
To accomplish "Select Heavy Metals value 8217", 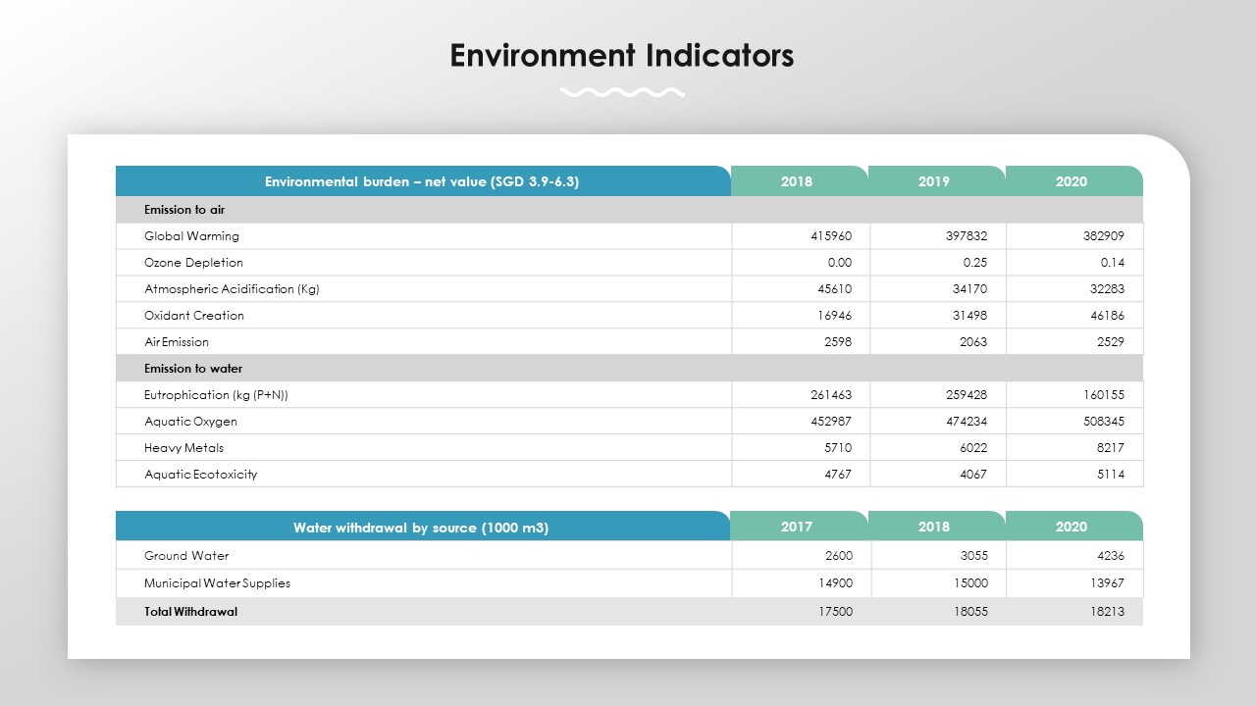I will pos(1110,448).
